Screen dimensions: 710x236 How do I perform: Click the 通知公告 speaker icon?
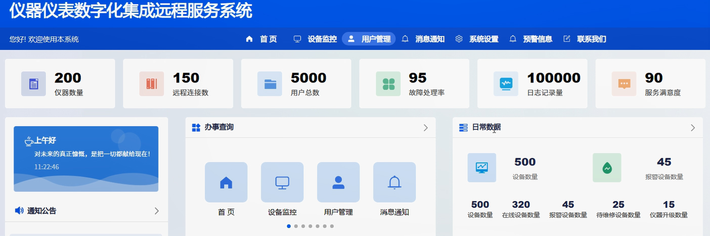pyautogui.click(x=19, y=211)
